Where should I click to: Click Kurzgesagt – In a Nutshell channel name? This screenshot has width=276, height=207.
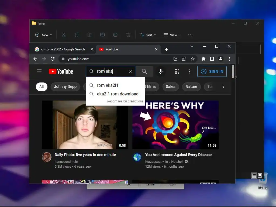[164, 162]
